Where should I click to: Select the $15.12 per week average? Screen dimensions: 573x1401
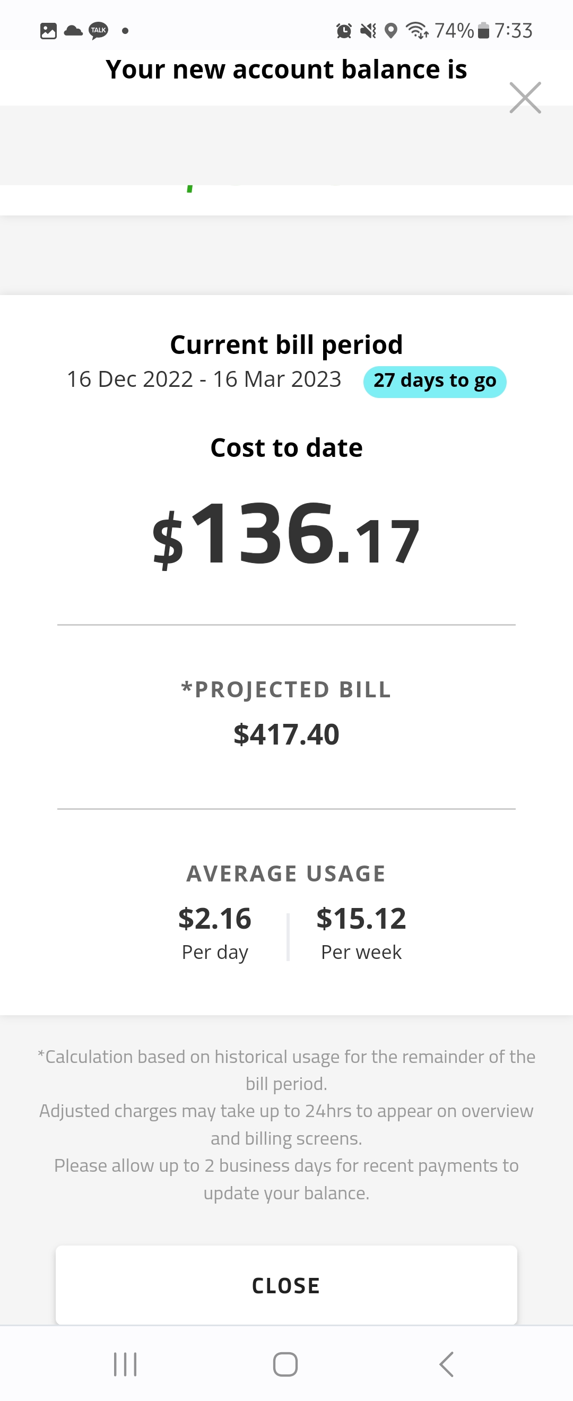click(x=361, y=919)
